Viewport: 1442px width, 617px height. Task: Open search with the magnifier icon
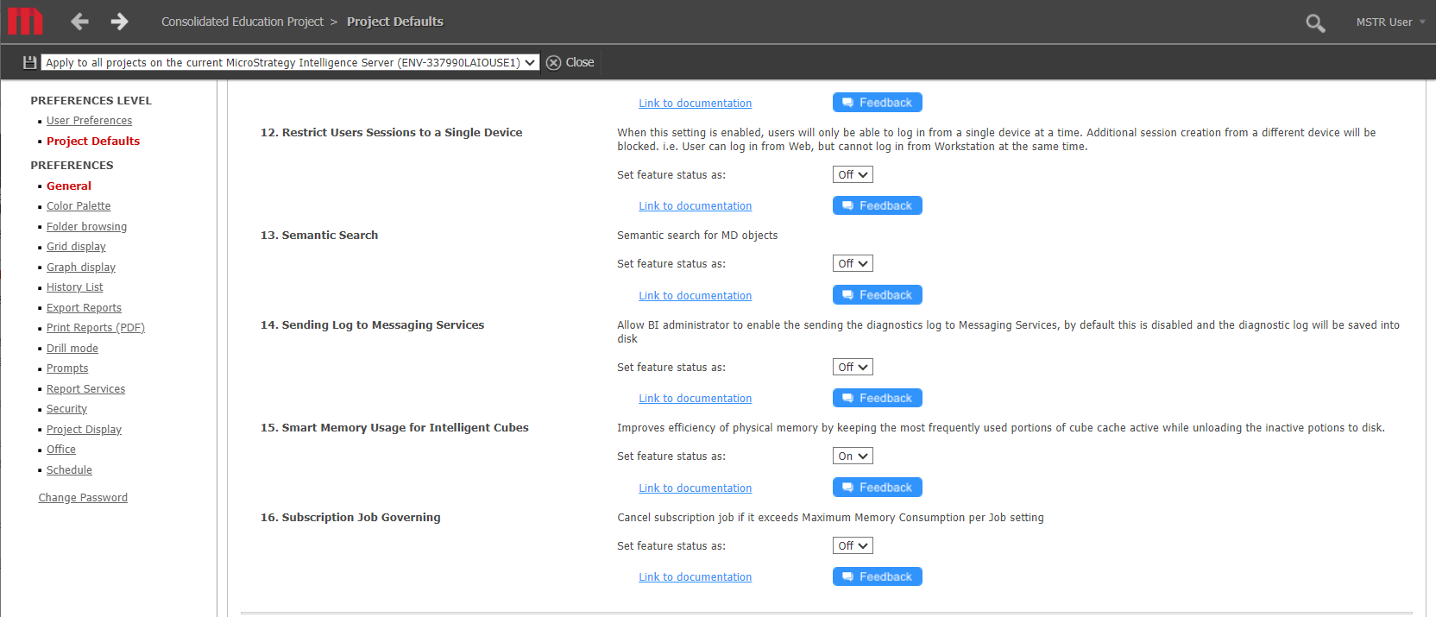click(x=1314, y=23)
